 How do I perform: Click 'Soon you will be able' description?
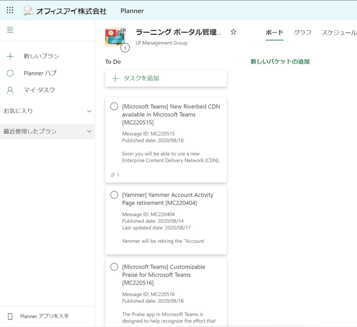[171, 157]
